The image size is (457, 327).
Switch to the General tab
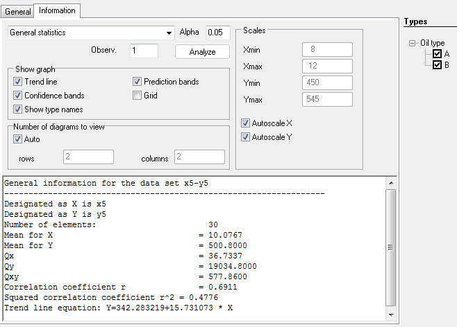pos(17,12)
